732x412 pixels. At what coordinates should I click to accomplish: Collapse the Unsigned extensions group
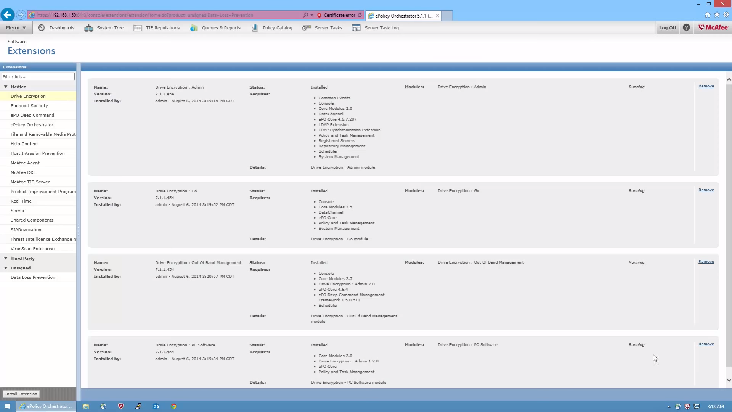(x=6, y=268)
